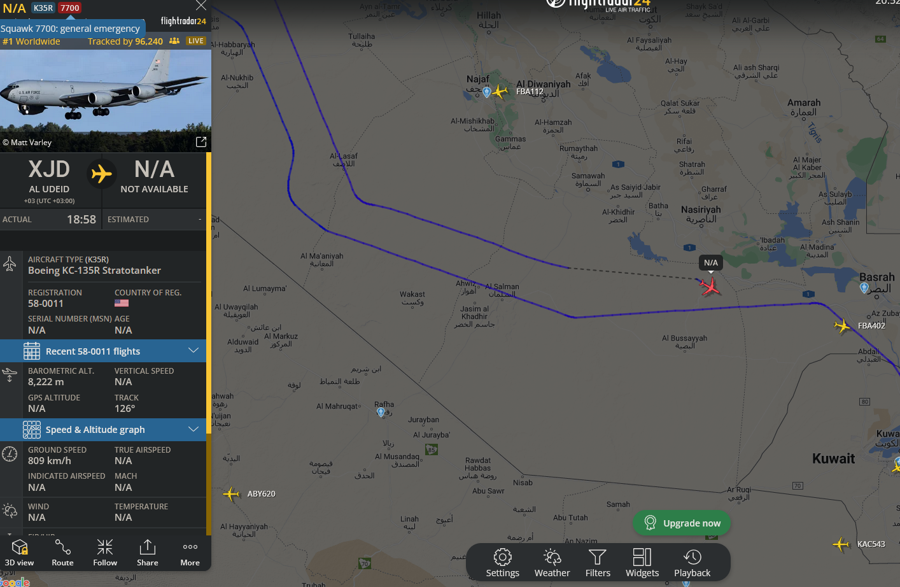The height and width of the screenshot is (587, 900).
Task: Follow the selected aircraft
Action: pyautogui.click(x=105, y=552)
